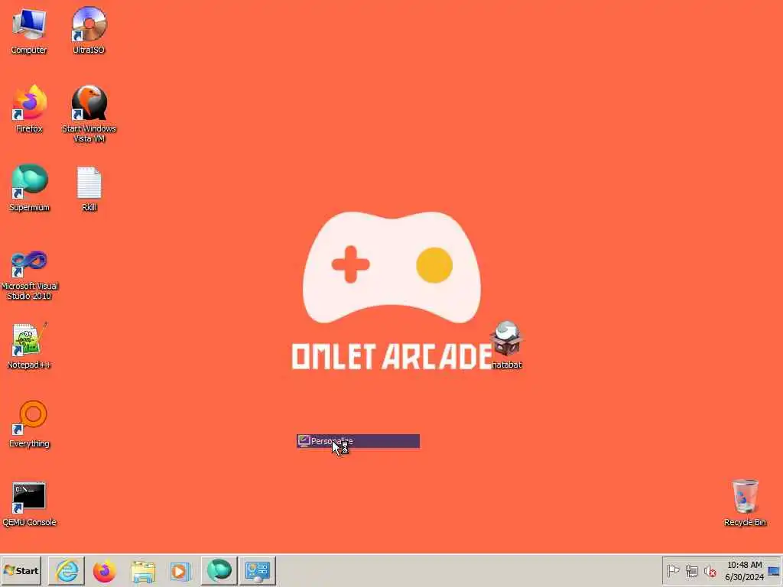Select the QEMU Console shortcut

(29, 504)
